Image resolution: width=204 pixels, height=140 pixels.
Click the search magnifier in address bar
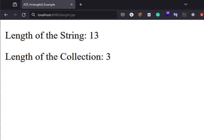[x=33, y=15]
